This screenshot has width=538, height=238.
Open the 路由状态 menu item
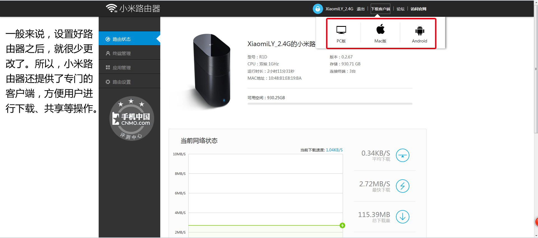coord(129,39)
